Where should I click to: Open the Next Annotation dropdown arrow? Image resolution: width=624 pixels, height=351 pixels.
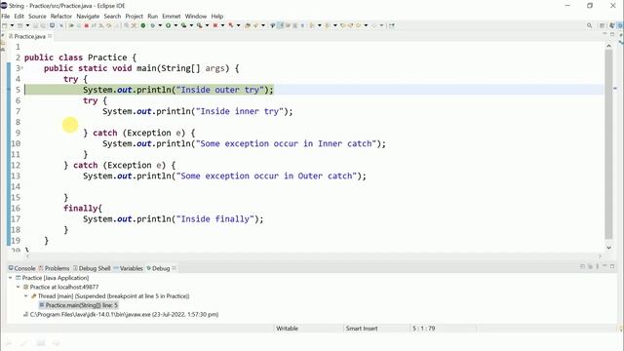(320, 25)
